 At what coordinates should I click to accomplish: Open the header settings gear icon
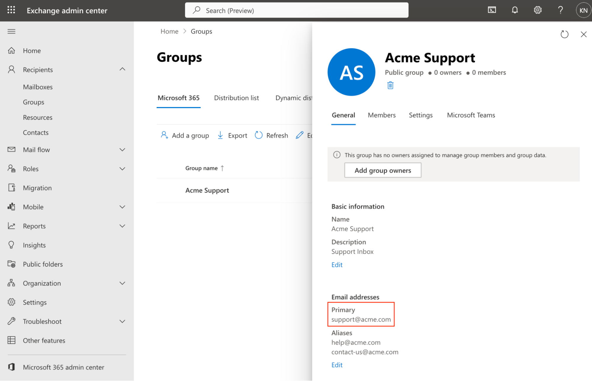(538, 10)
